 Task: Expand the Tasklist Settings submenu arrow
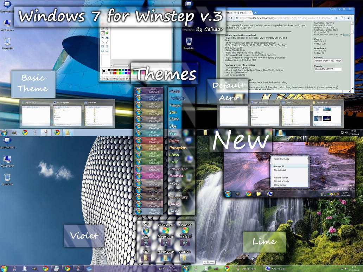coord(307,159)
